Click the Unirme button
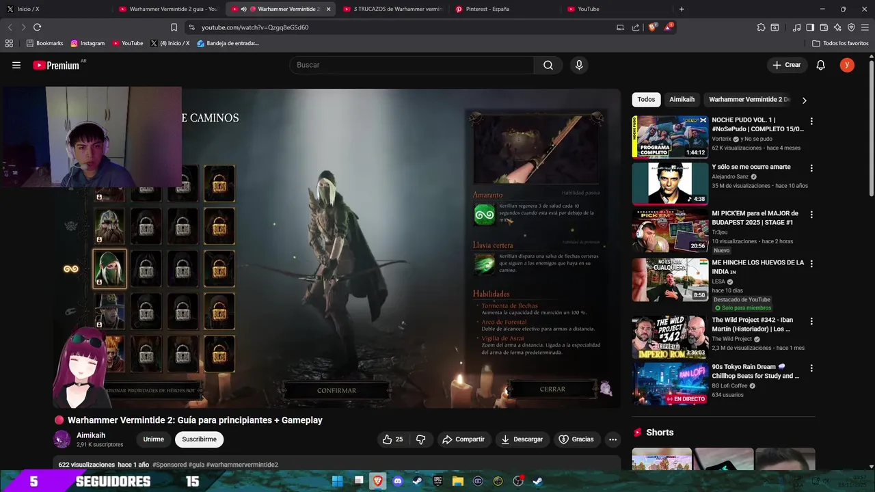Viewport: 875px width, 492px height. coord(154,439)
